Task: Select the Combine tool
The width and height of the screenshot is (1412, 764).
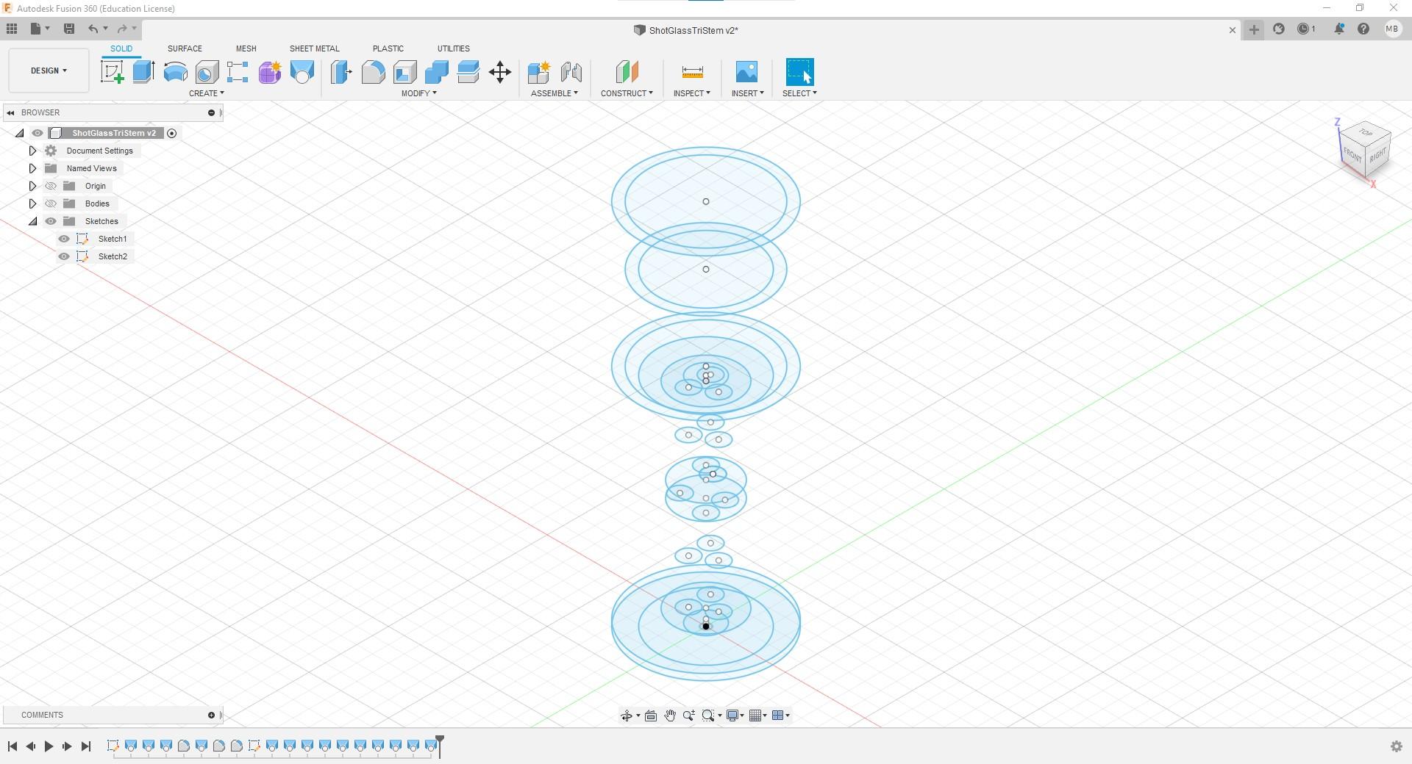Action: (x=436, y=72)
